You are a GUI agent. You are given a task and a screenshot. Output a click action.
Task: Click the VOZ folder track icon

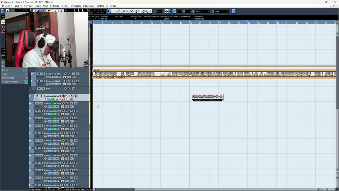coord(34,88)
